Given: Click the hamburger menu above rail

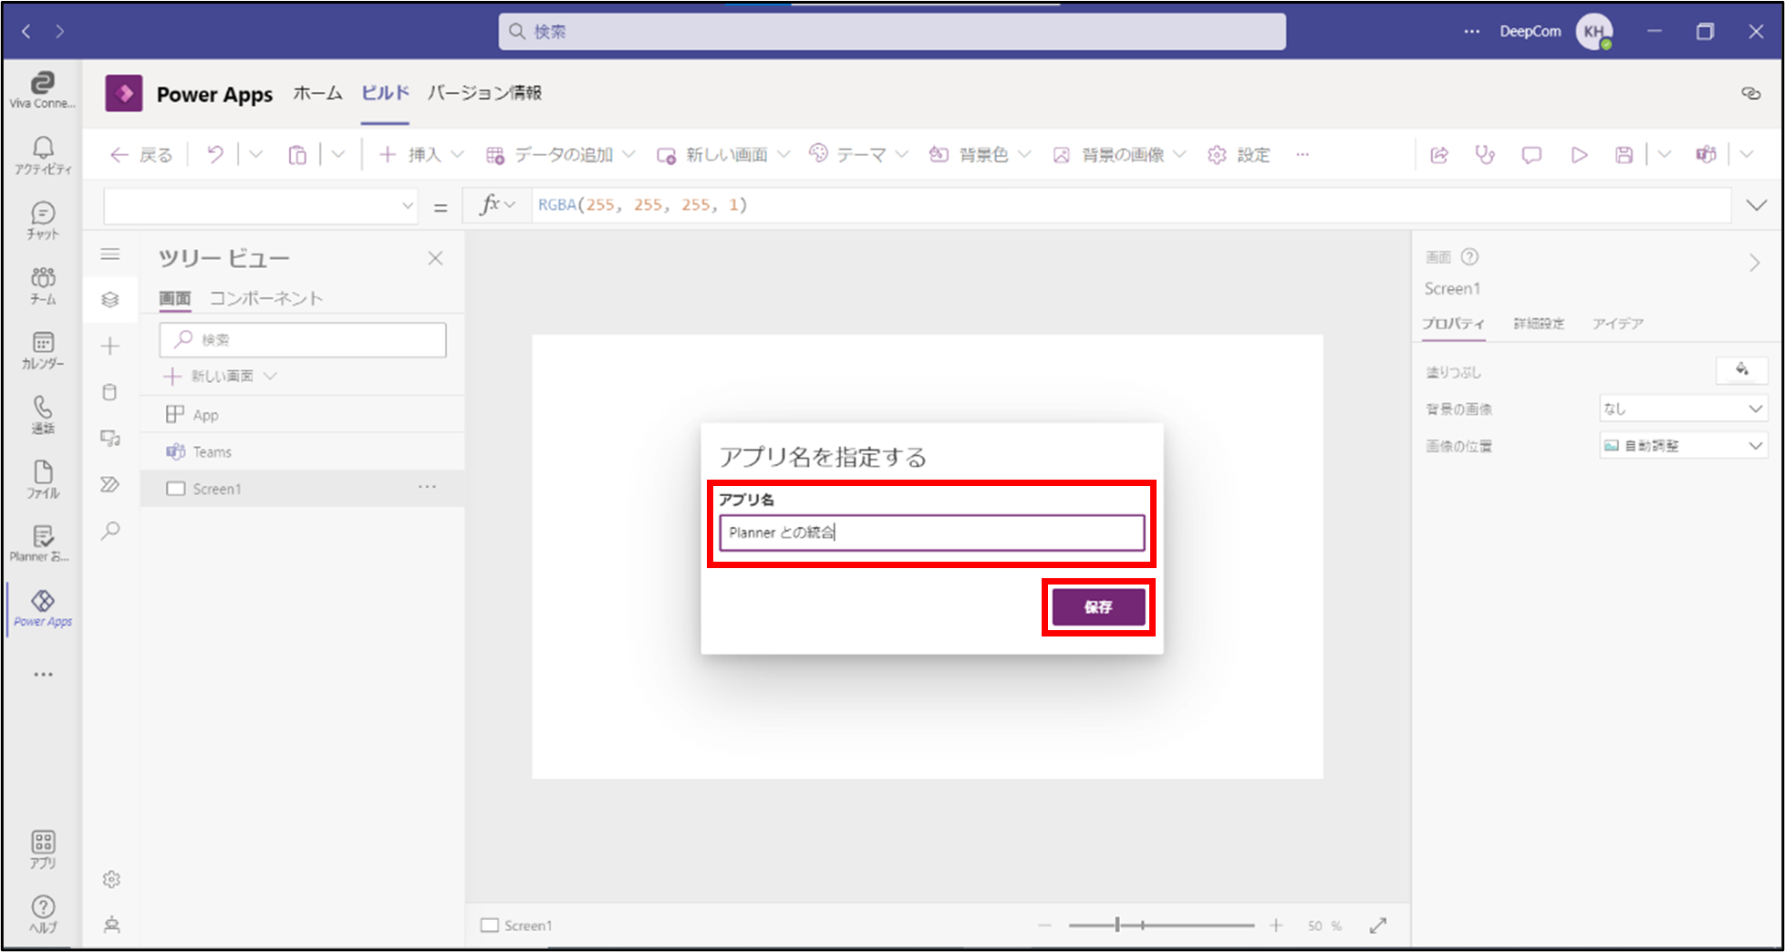Looking at the screenshot, I should pyautogui.click(x=110, y=254).
